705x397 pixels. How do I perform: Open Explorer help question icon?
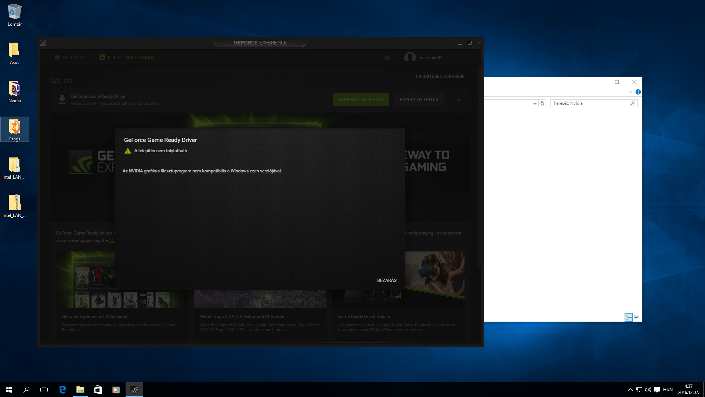point(638,92)
